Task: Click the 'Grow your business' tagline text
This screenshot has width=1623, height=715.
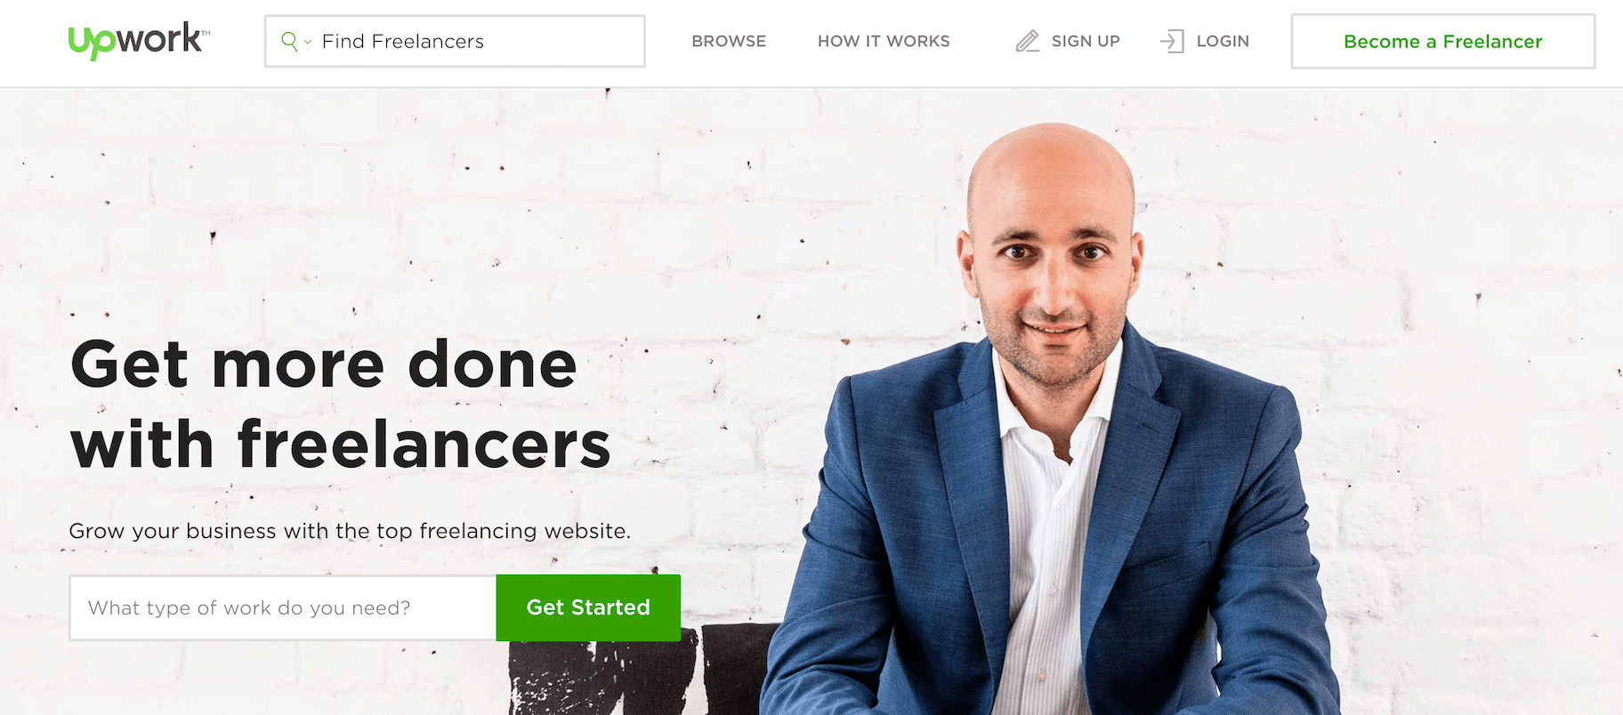Action: [350, 531]
